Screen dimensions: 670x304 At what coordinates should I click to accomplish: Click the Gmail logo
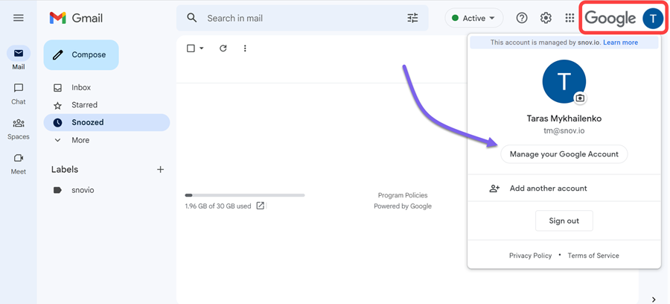pyautogui.click(x=76, y=18)
